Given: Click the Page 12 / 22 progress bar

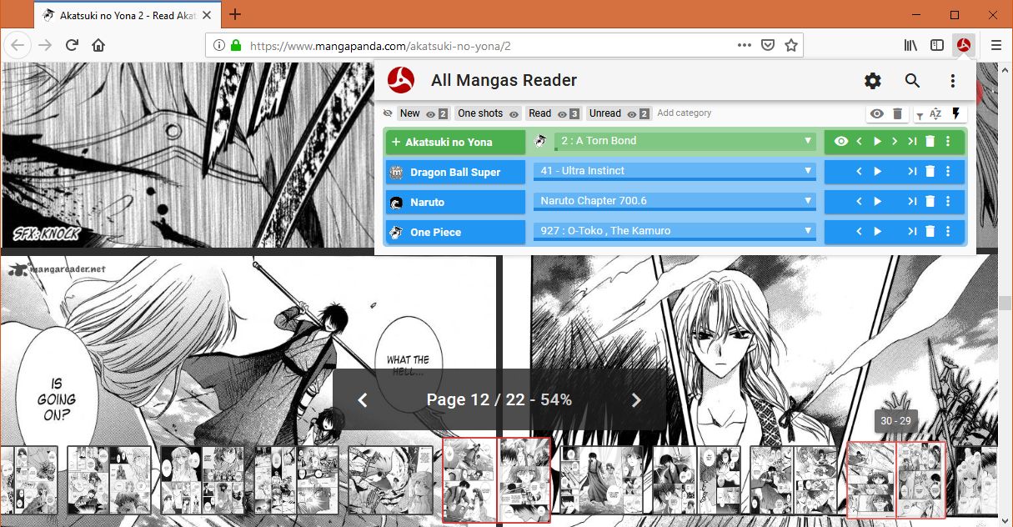Looking at the screenshot, I should click(x=500, y=399).
